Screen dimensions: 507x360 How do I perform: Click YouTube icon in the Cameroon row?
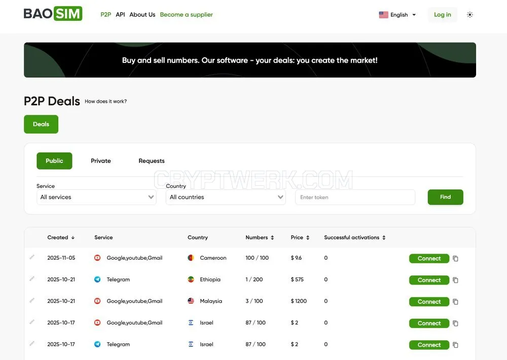97,258
